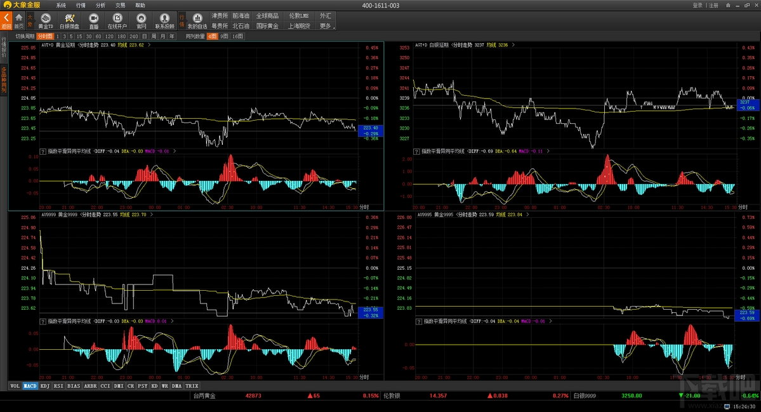Open the 行情报价 side tab
Viewport: 761px width, 412px height.
(4, 48)
